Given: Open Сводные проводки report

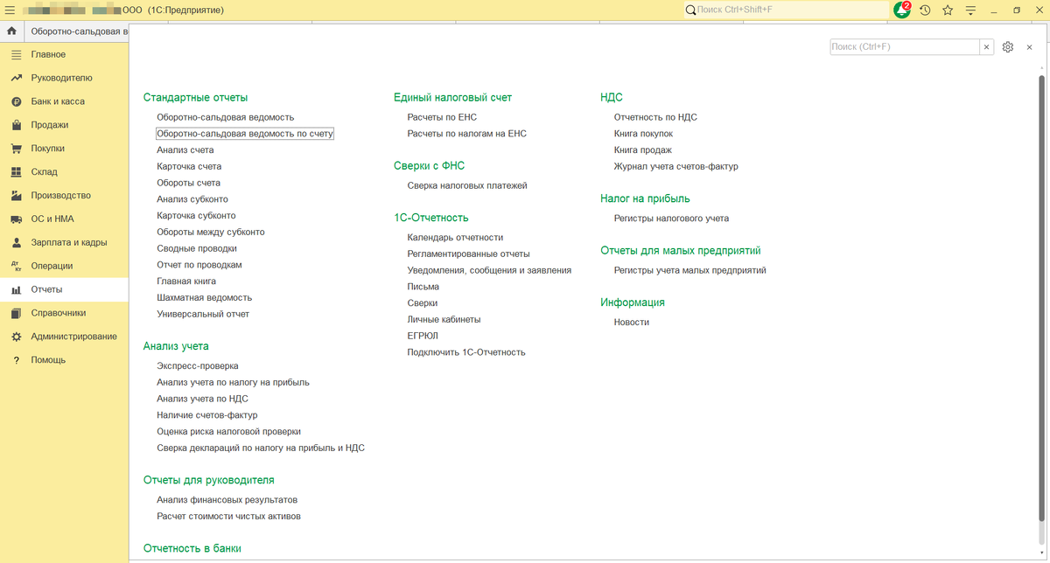Looking at the screenshot, I should click(x=197, y=248).
